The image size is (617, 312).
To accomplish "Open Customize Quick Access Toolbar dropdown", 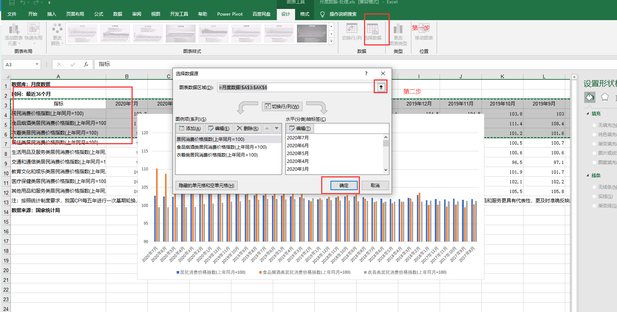I will tap(49, 2).
